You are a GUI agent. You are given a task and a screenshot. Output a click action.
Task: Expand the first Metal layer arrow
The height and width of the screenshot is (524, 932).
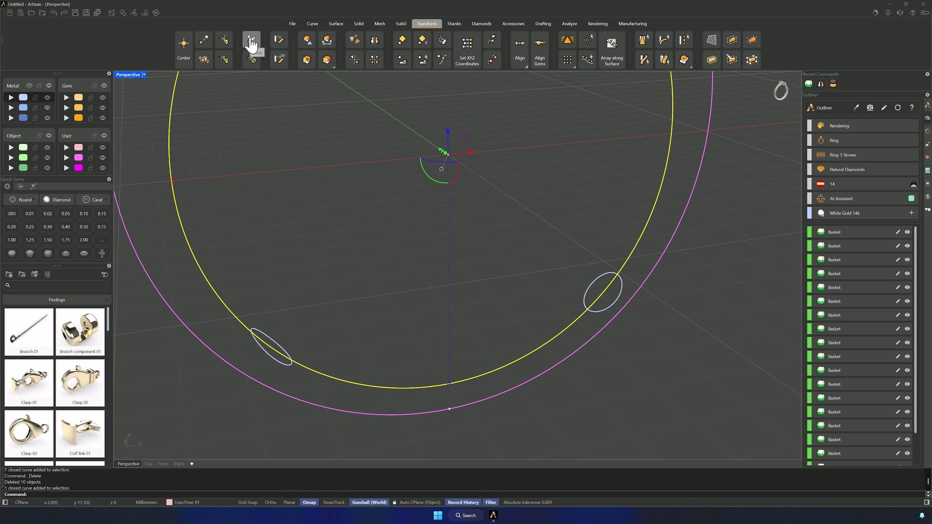[11, 97]
